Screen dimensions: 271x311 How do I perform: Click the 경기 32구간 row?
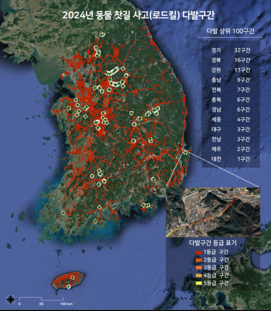(230, 49)
